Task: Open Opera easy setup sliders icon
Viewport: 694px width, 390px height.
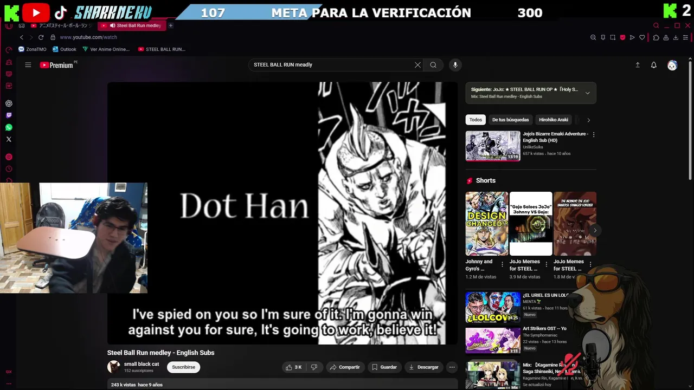Action: pos(685,37)
